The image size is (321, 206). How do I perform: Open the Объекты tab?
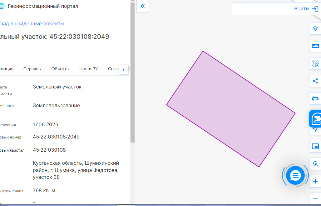pyautogui.click(x=60, y=69)
